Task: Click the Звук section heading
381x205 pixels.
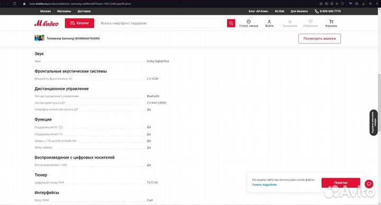Action: pos(39,53)
